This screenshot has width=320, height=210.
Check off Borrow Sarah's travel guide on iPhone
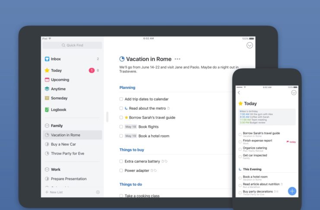(x=240, y=134)
